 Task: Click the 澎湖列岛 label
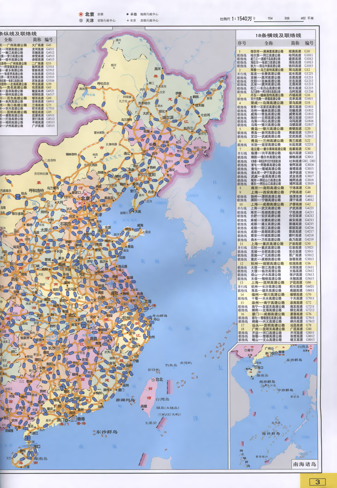tap(125, 400)
